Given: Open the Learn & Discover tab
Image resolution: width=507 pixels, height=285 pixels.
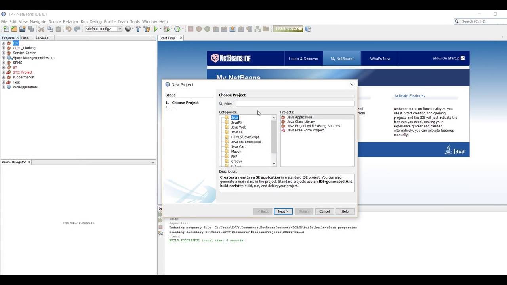Looking at the screenshot, I should pyautogui.click(x=303, y=59).
